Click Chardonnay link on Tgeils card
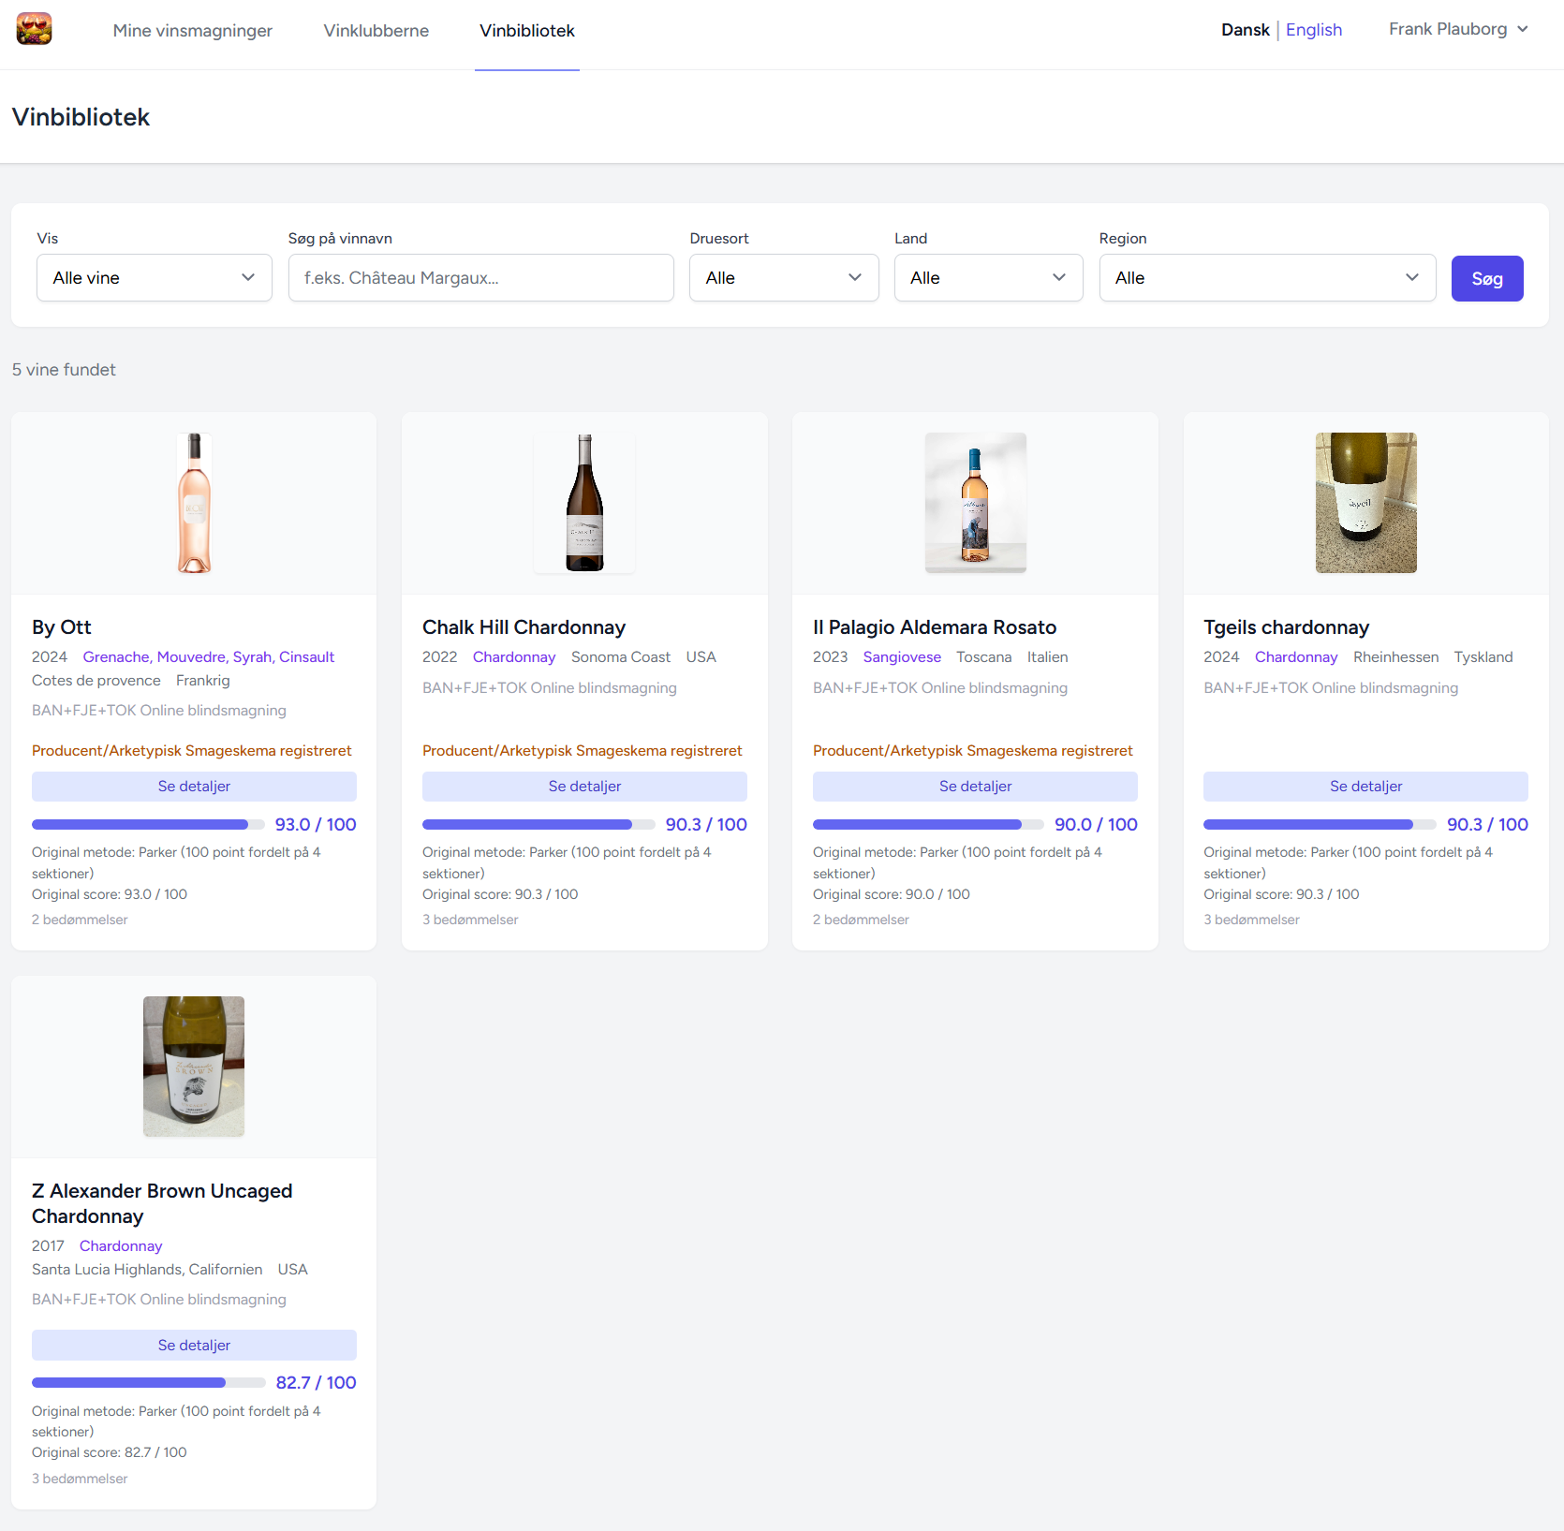The height and width of the screenshot is (1531, 1564). [1296, 657]
